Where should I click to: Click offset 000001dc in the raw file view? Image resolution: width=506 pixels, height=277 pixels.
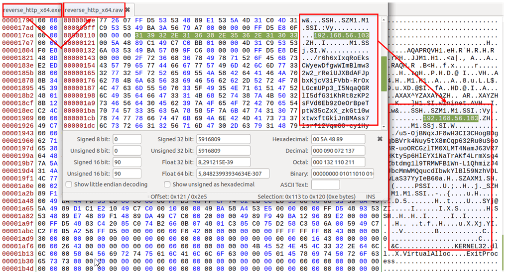pos(79,126)
